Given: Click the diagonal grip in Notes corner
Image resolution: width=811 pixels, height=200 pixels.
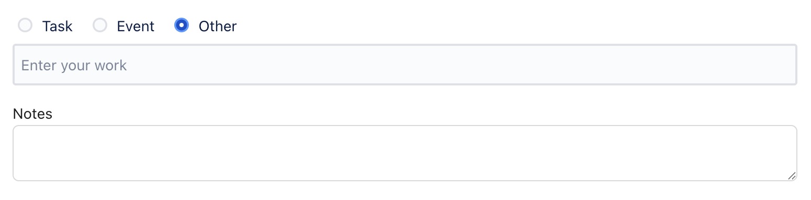Looking at the screenshot, I should point(792,176).
